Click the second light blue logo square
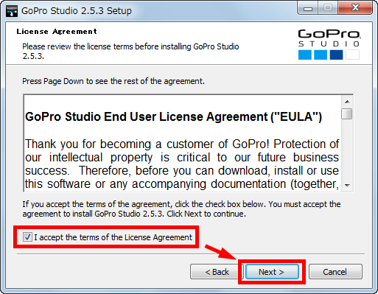The height and width of the screenshot is (294, 378). click(x=321, y=55)
